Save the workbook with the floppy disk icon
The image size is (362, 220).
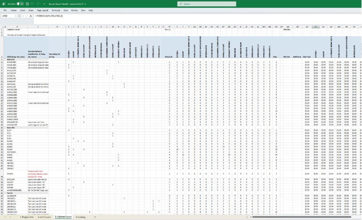[x=27, y=4]
